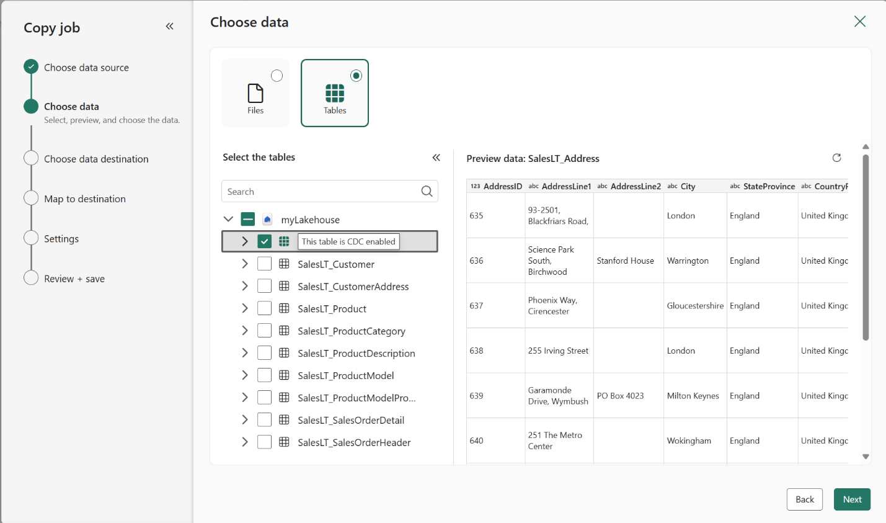Viewport: 886px width, 523px height.
Task: Collapse the myLakehouse tree node
Action: [x=228, y=219]
